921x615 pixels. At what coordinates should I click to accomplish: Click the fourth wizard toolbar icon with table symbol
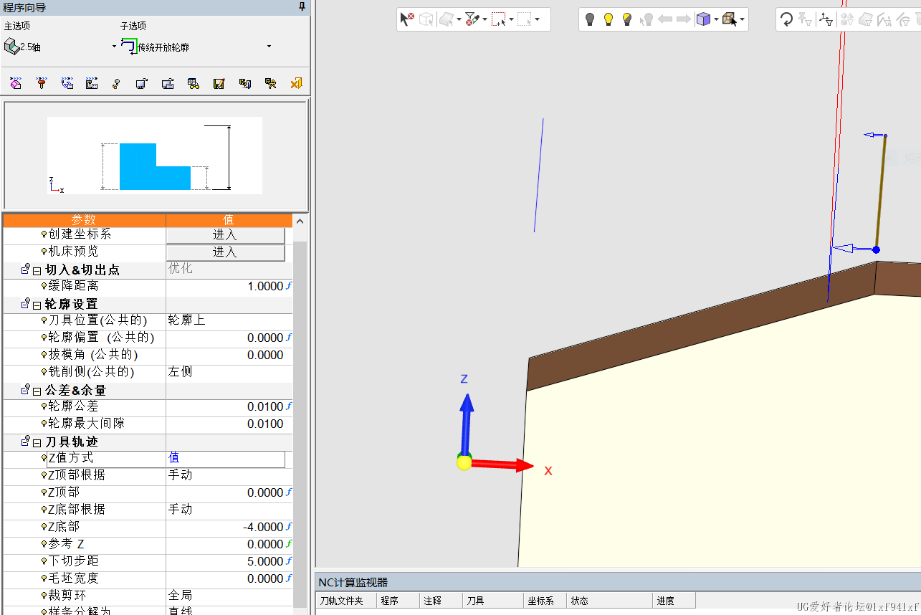pyautogui.click(x=92, y=84)
